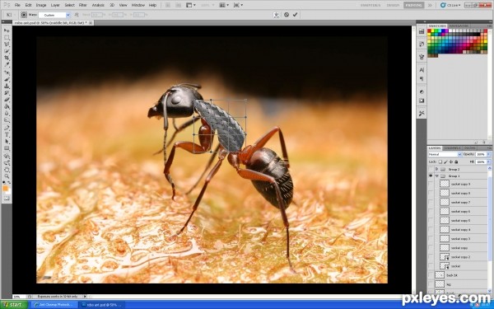The width and height of the screenshot is (494, 309).
Task: Show the socket copy 9 layer
Action: pos(431,184)
